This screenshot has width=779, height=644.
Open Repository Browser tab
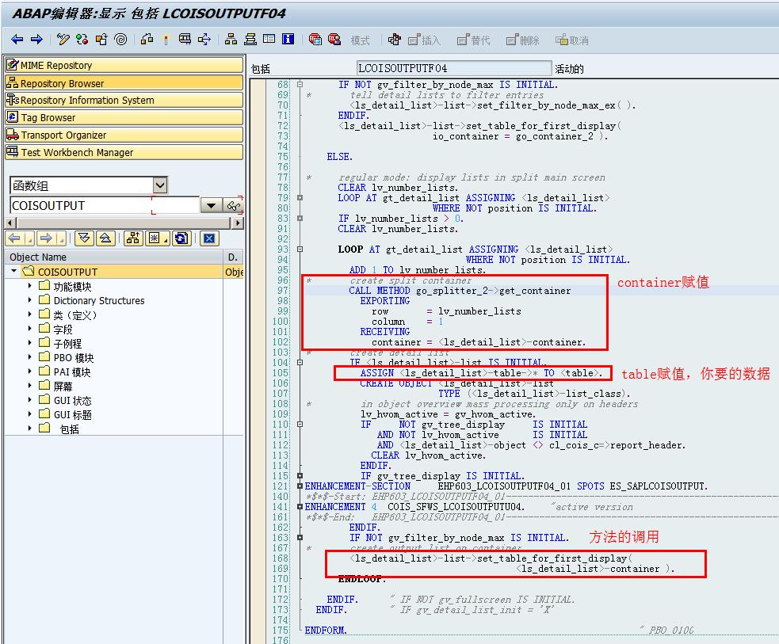pos(124,83)
